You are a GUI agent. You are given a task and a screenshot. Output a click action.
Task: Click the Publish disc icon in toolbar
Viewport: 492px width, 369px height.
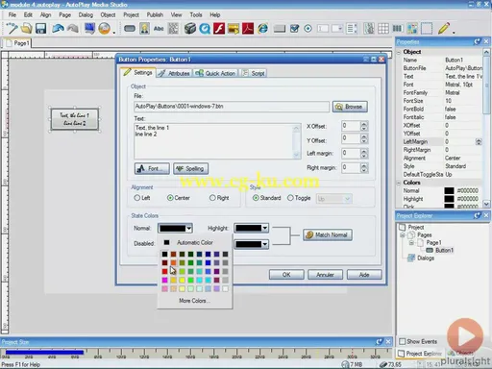(105, 29)
